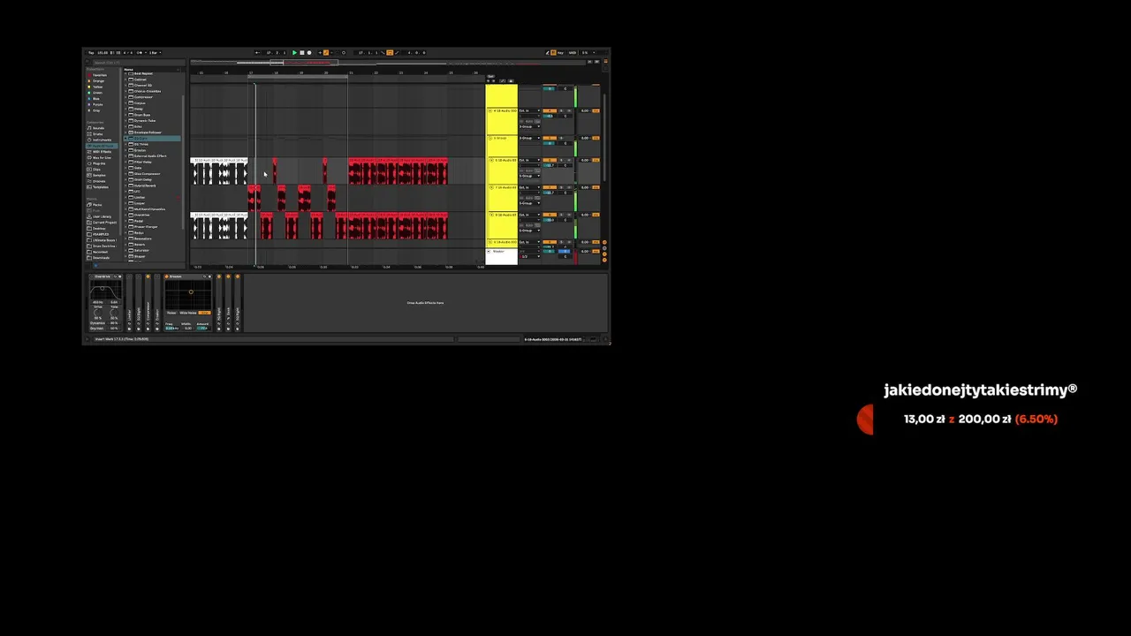Toggle the Key map mode switch
The width and height of the screenshot is (1131, 636).
pos(559,53)
